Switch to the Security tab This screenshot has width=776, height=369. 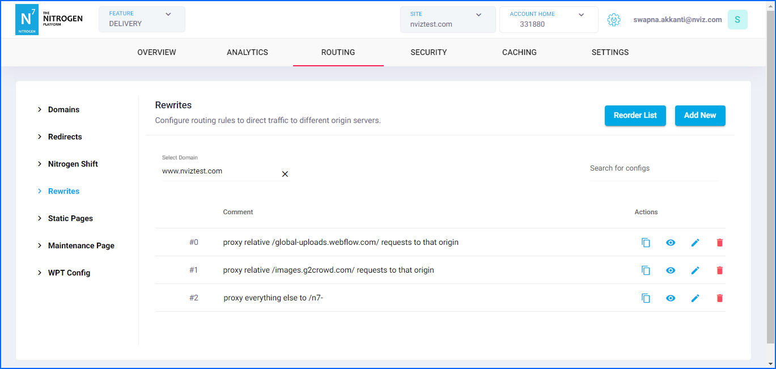pos(429,52)
